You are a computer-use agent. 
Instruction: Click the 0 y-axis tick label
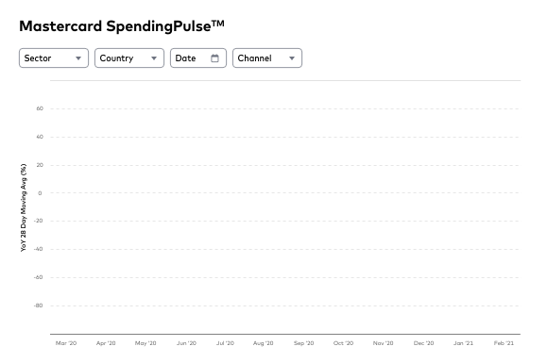pos(40,193)
